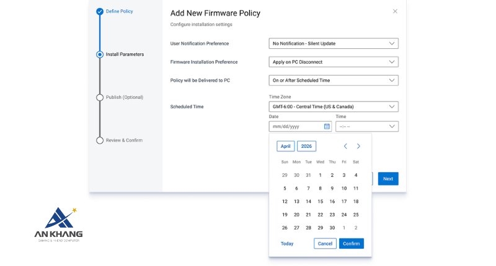Screen dimensions: 496x266
Task: Click the Define Policy step label
Action: [119, 11]
